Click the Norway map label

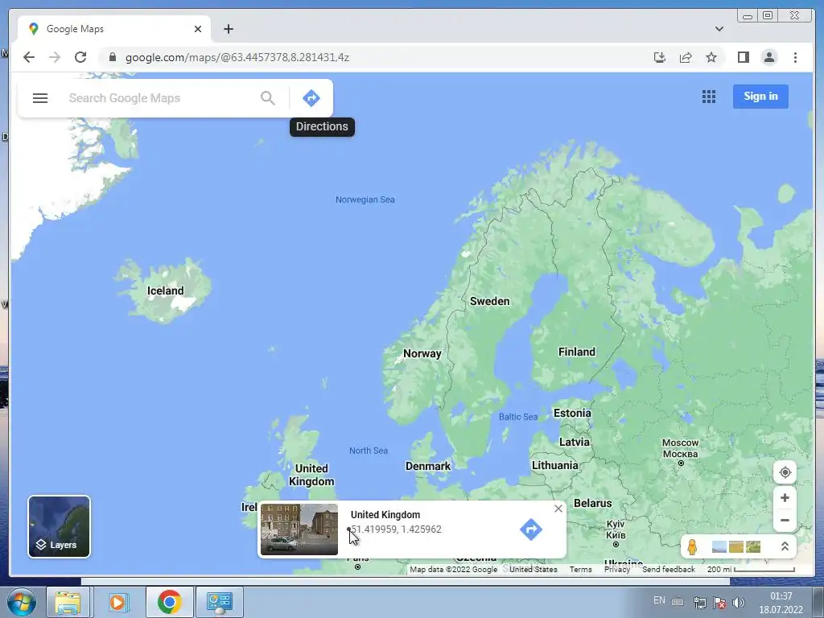pos(422,354)
